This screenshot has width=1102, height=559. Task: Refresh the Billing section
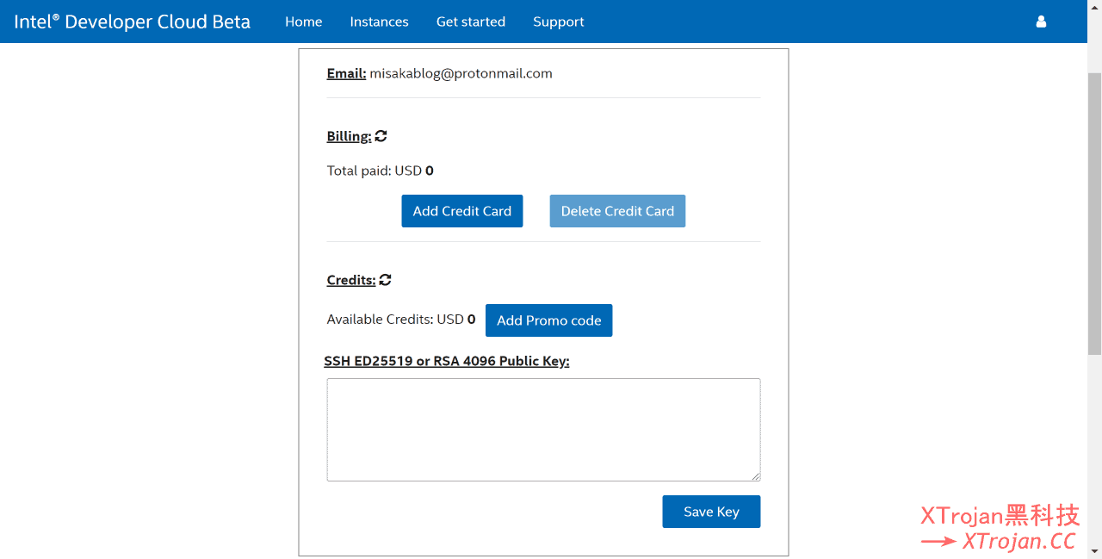coord(381,136)
